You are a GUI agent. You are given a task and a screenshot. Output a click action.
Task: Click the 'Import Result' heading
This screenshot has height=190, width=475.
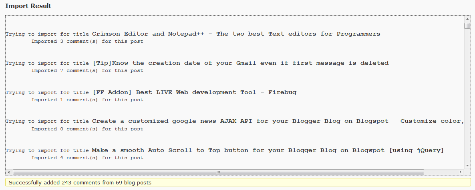[x=28, y=6]
